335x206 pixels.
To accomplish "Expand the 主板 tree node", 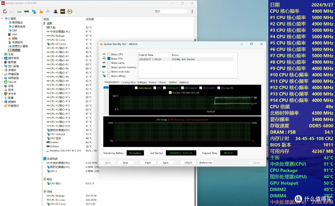I will 2,54.
